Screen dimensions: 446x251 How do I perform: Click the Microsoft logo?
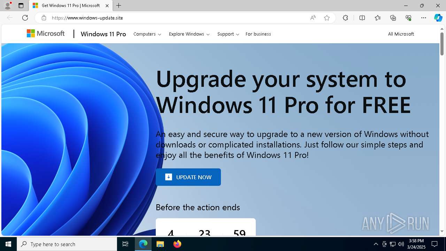point(46,33)
